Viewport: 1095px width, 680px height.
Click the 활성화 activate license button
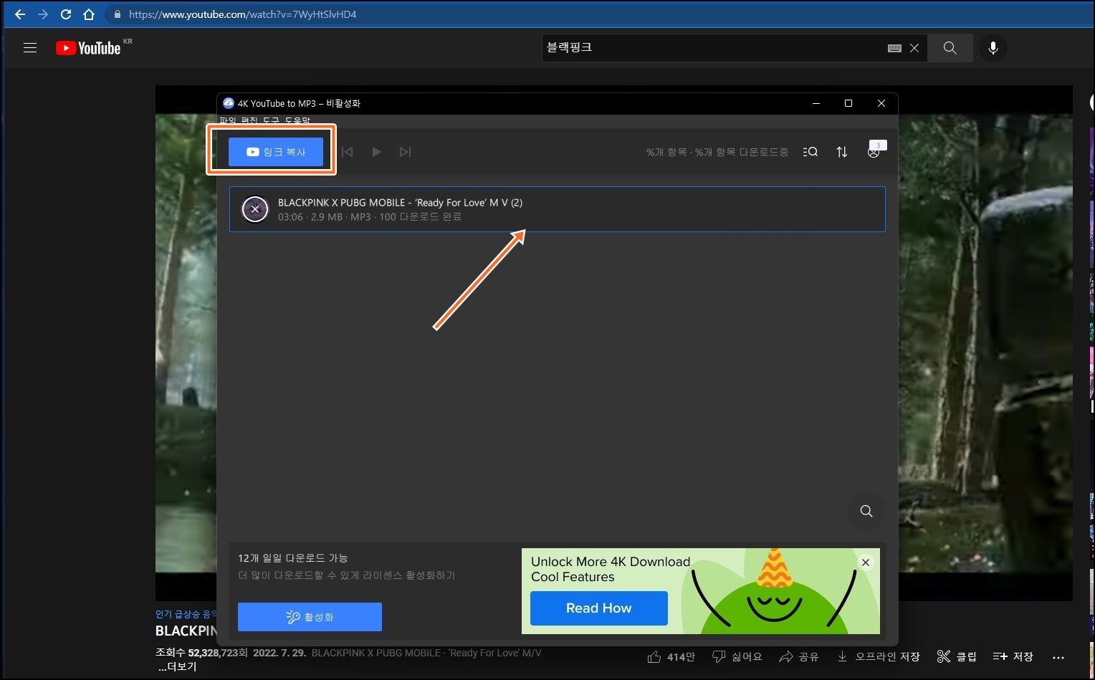(310, 617)
